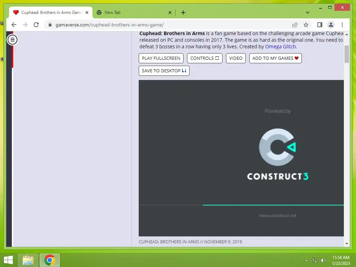This screenshot has height=267, width=356.
Task: Open the Chrome profile avatar
Action: tap(331, 25)
